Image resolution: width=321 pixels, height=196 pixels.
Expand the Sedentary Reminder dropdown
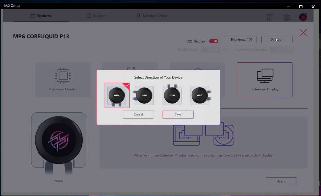[x=281, y=50]
